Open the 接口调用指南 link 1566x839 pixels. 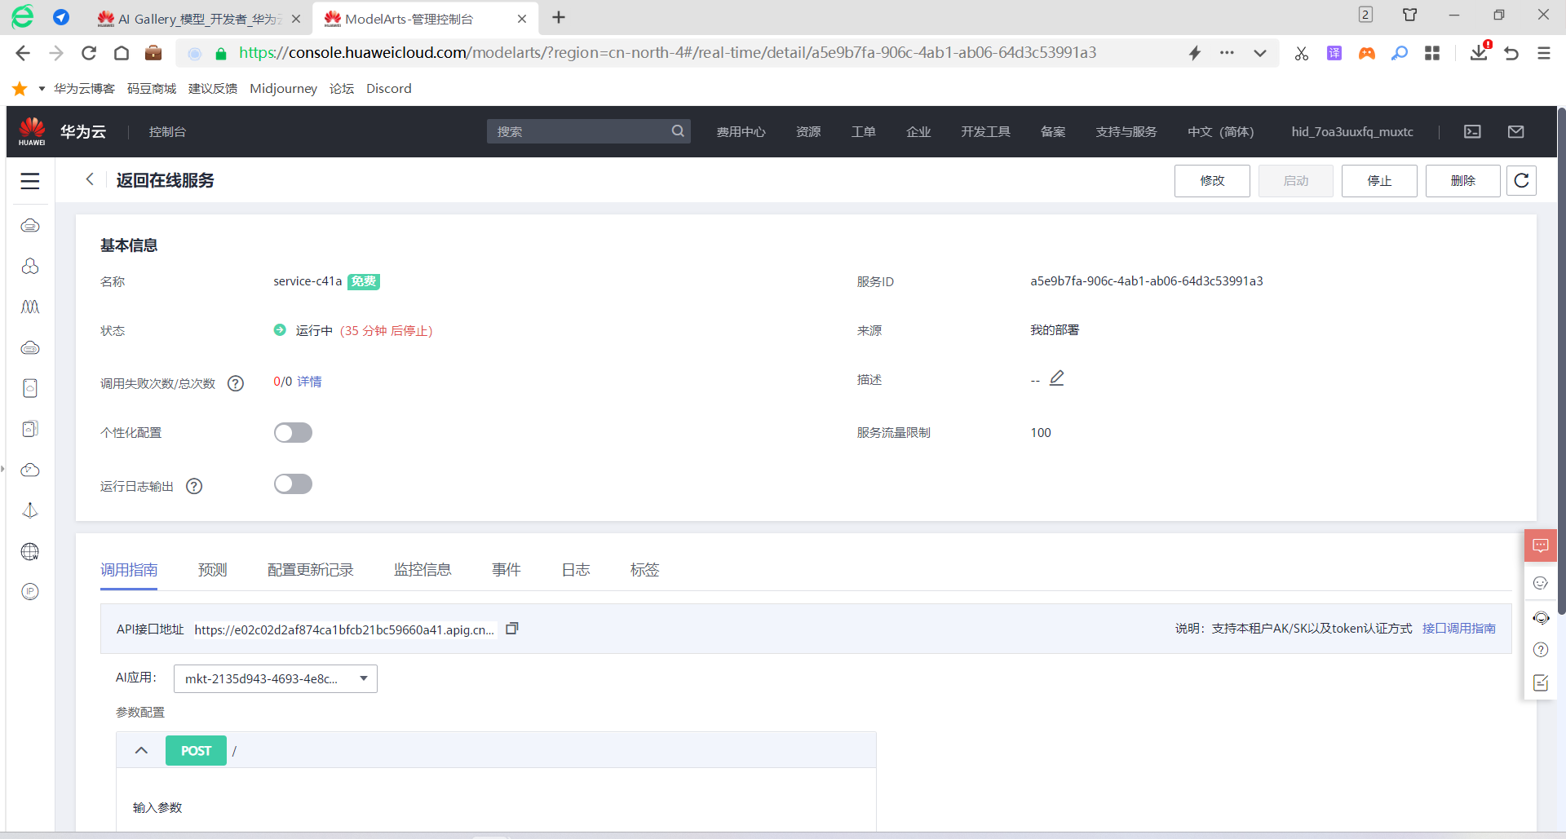tap(1459, 629)
